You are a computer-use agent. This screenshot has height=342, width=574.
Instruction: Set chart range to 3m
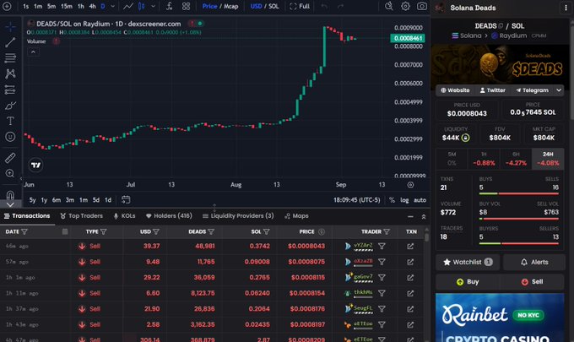coord(69,200)
